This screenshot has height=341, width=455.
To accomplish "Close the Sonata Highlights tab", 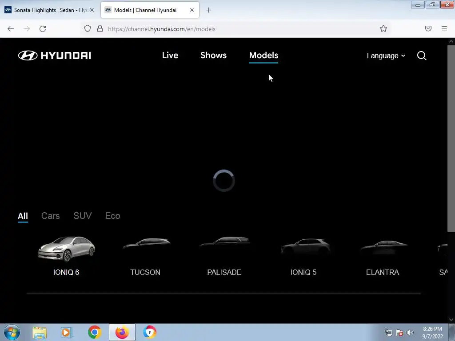I will click(x=92, y=10).
